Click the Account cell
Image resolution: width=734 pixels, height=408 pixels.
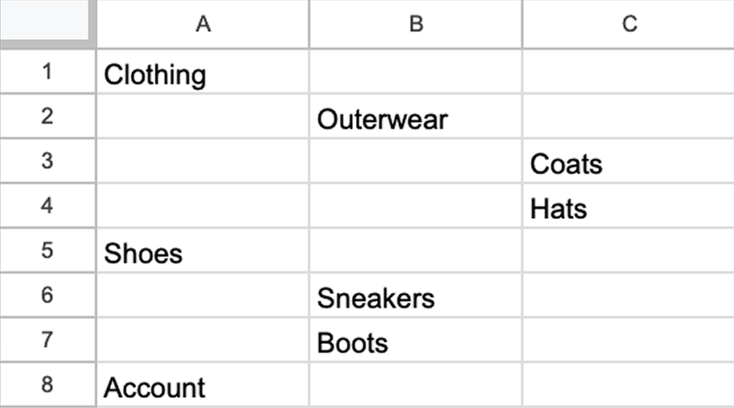(x=203, y=386)
